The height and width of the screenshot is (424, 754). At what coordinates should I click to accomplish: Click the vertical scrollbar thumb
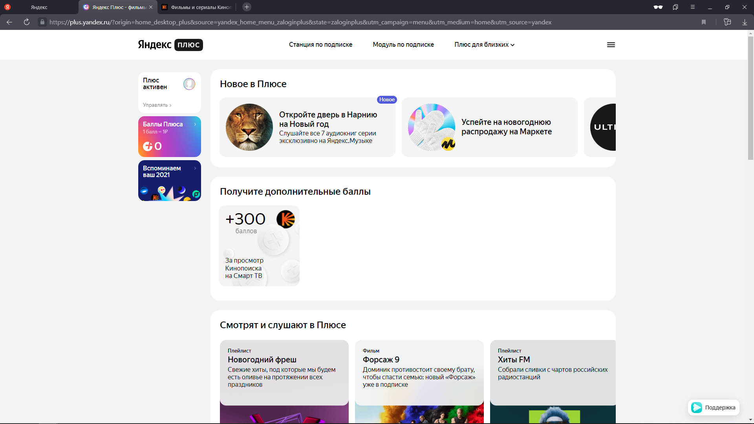click(x=750, y=98)
